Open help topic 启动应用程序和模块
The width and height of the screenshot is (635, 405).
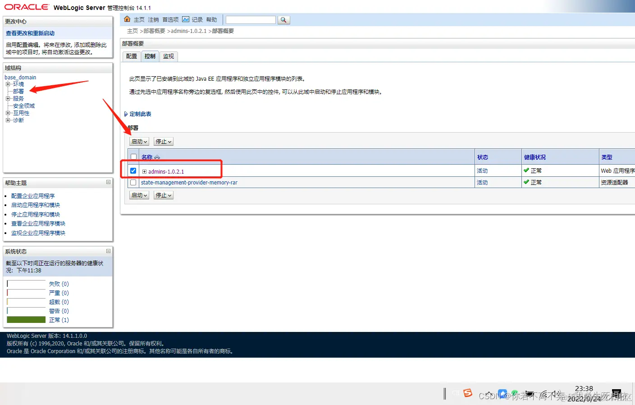point(36,205)
